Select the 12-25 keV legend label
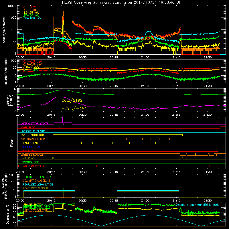 (31, 13)
